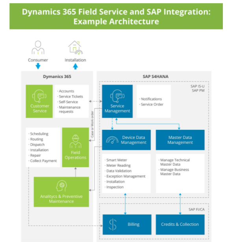Click the SAP IS-U label
This screenshot has width=239, height=242.
point(198,86)
